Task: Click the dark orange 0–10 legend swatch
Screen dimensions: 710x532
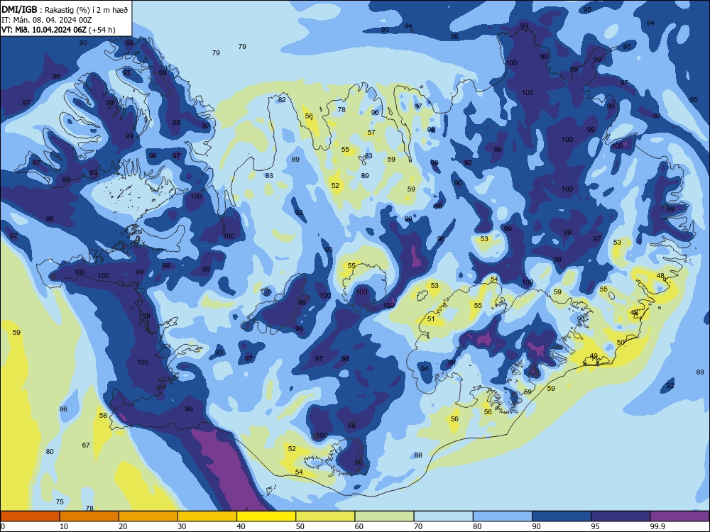Action: click(x=30, y=516)
